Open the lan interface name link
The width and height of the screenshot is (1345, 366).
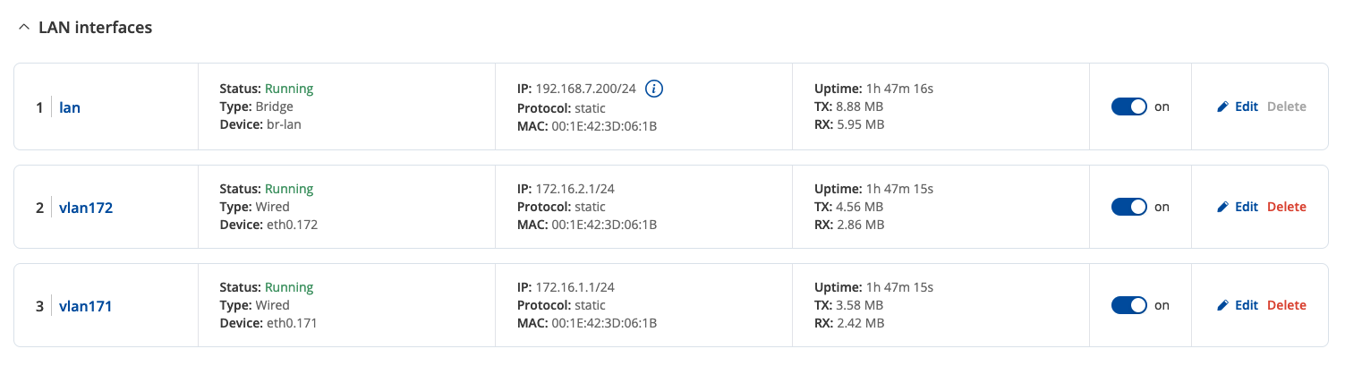(70, 108)
